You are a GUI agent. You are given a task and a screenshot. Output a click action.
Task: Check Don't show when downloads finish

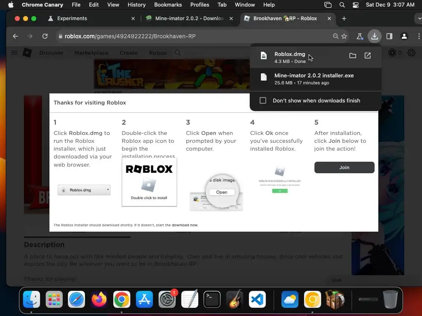(x=263, y=100)
